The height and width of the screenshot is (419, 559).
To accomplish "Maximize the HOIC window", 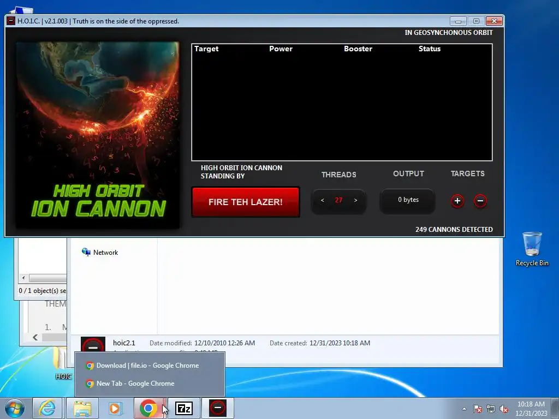I will coord(476,21).
